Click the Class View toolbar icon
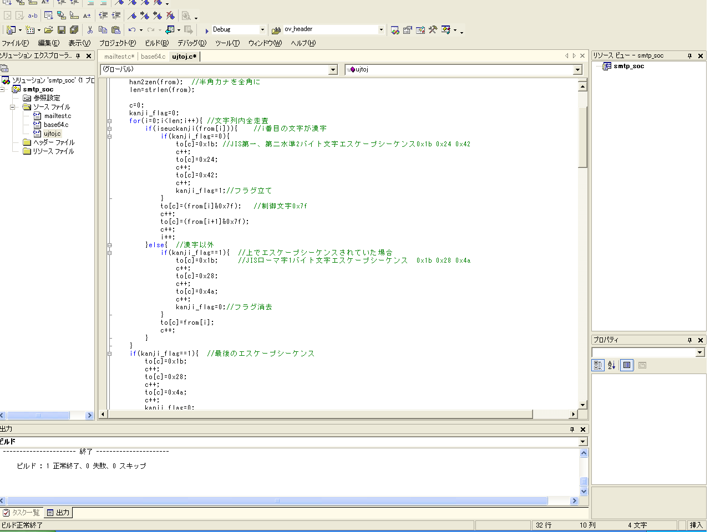Screen dimensions: 710x532 (x=446, y=30)
